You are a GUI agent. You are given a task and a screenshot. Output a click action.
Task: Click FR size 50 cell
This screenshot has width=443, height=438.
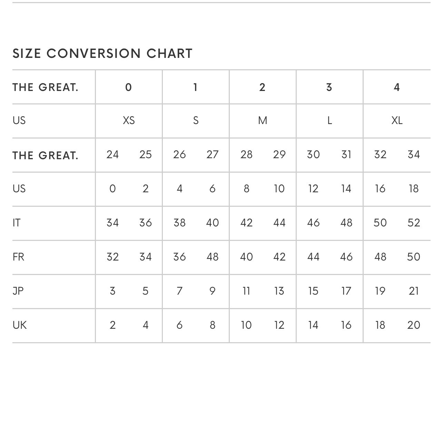click(414, 257)
